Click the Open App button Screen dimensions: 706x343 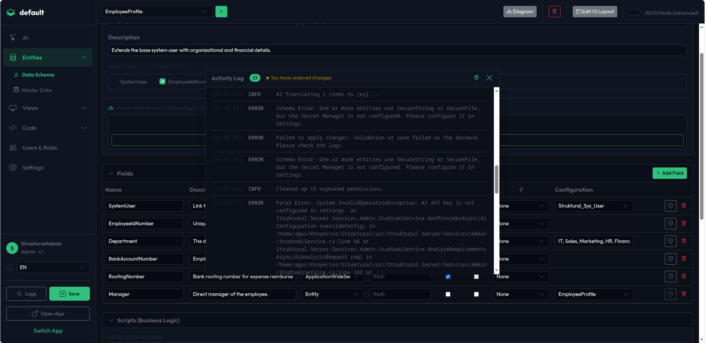48,314
